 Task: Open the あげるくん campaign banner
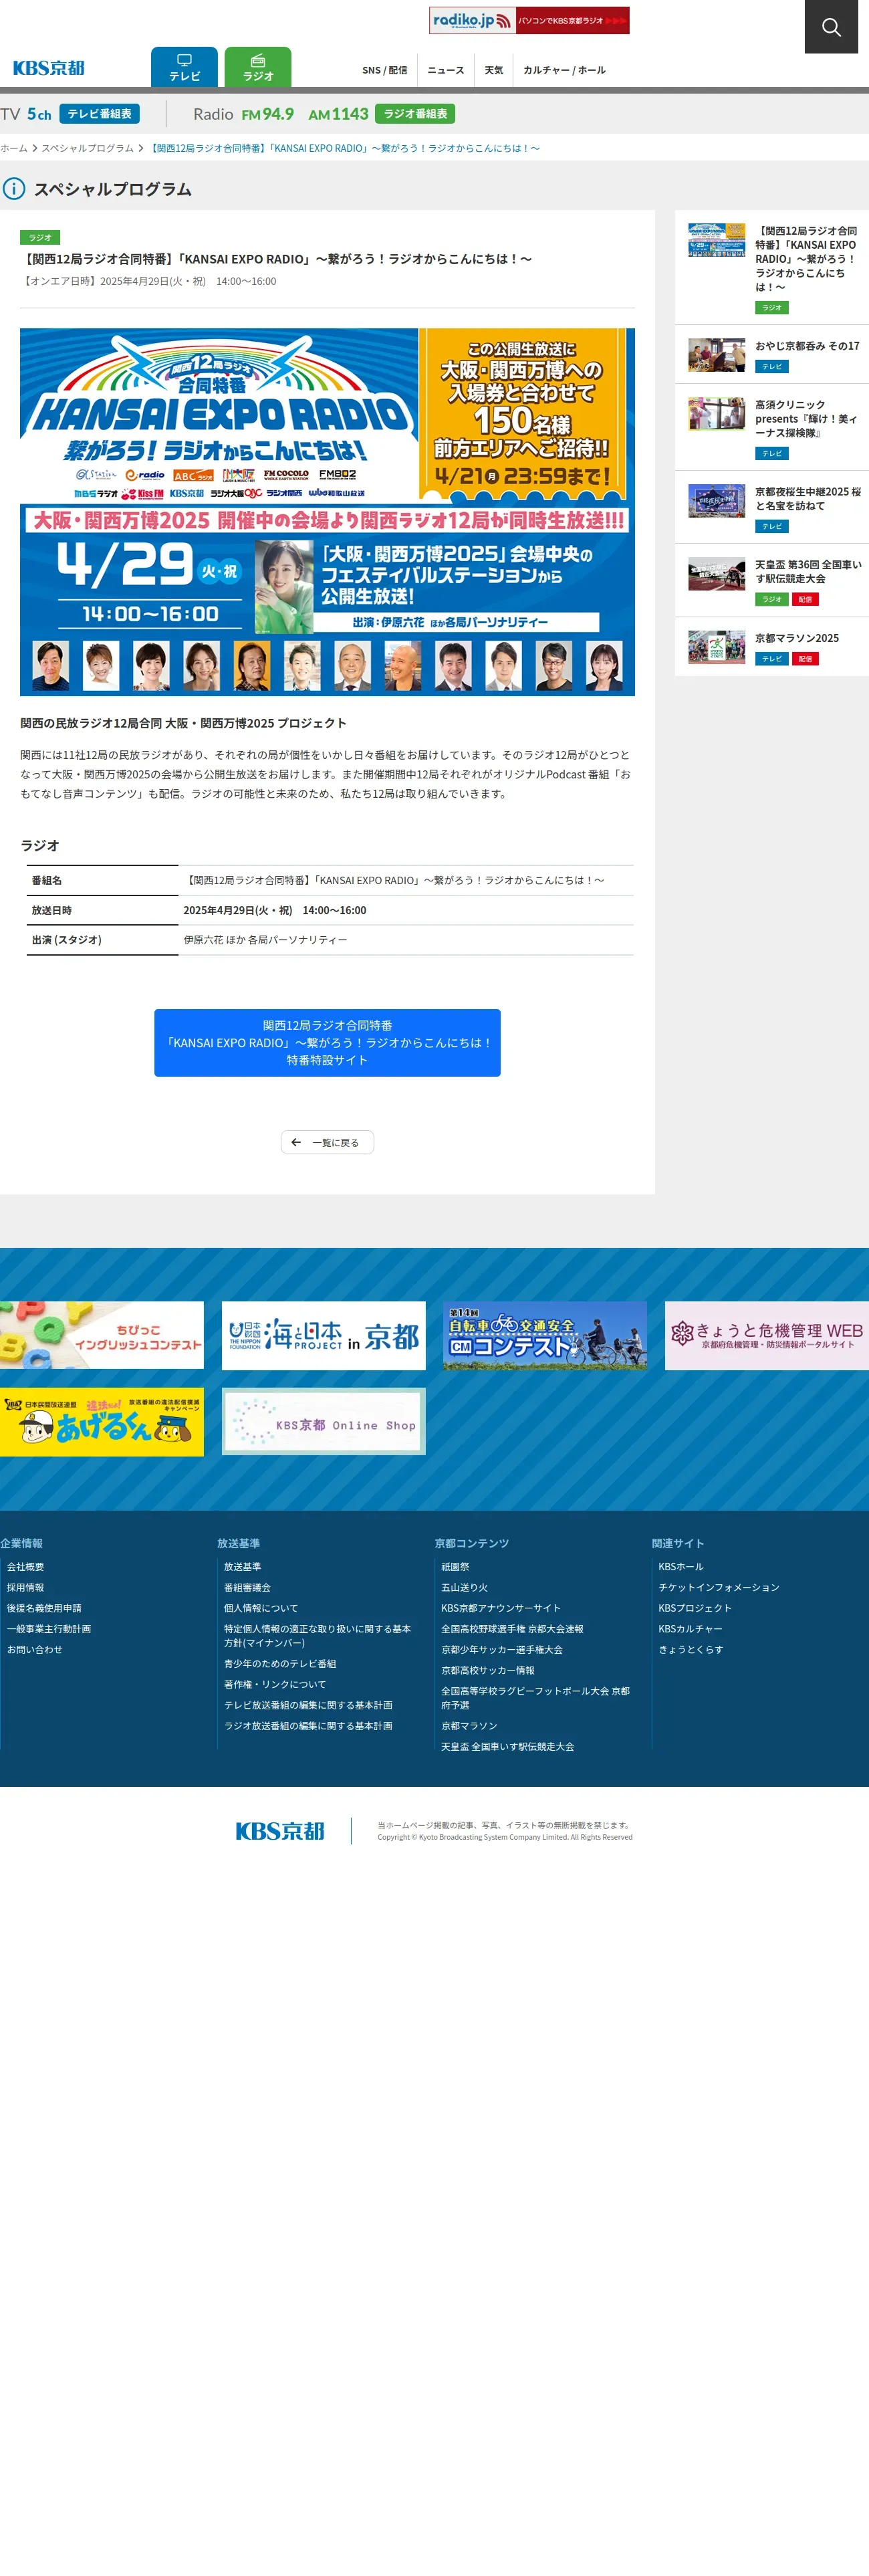click(x=102, y=1421)
